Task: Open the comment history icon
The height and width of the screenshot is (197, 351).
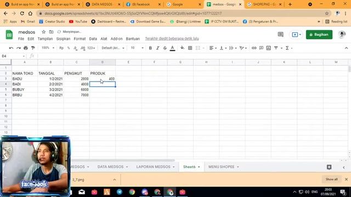Action: (x=280, y=34)
